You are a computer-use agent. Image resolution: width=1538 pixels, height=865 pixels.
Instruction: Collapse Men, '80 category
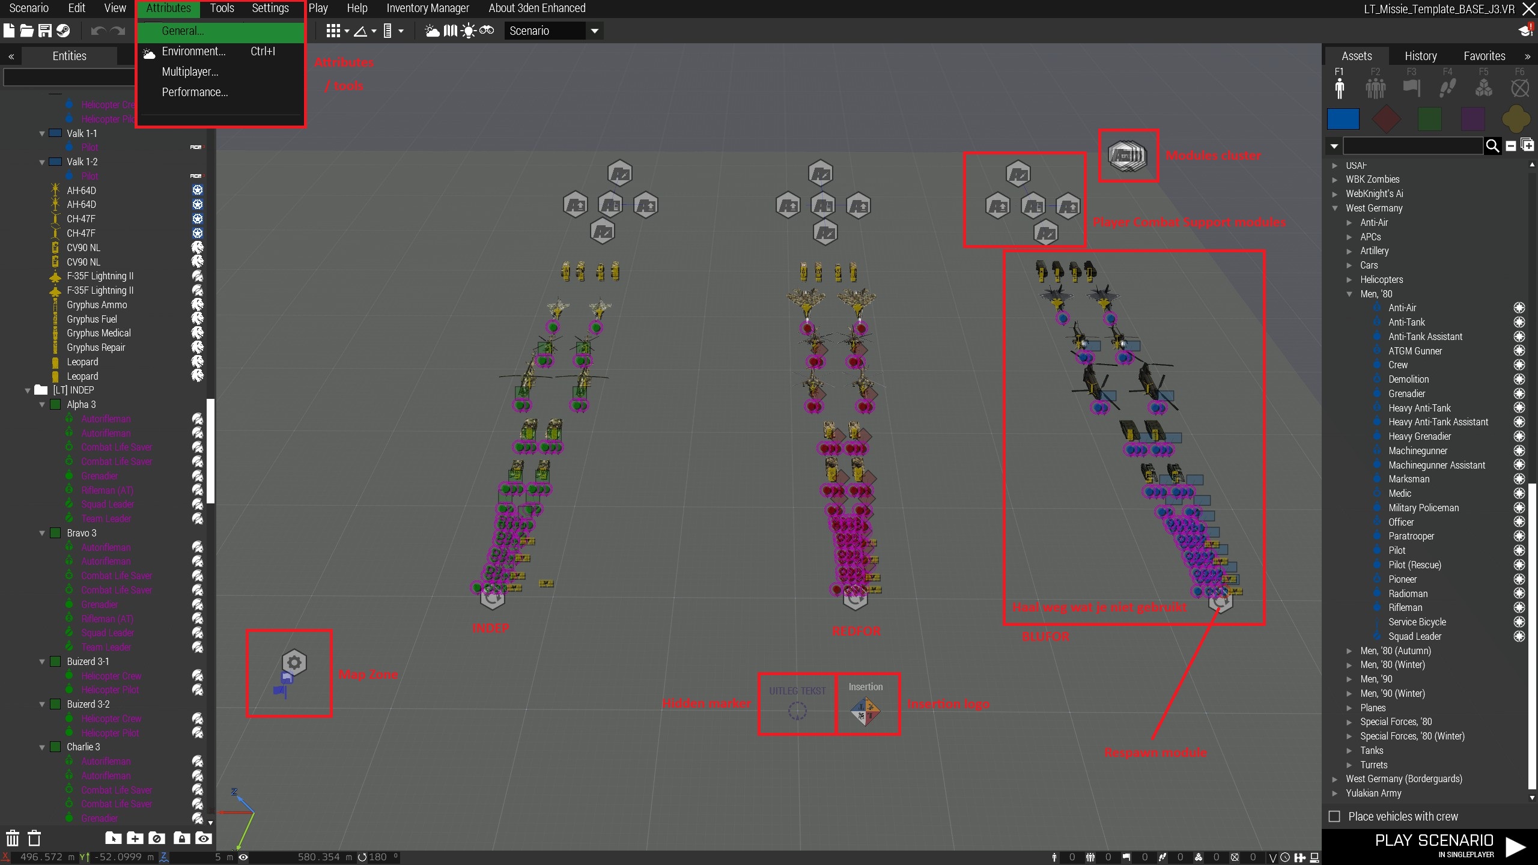(x=1349, y=294)
